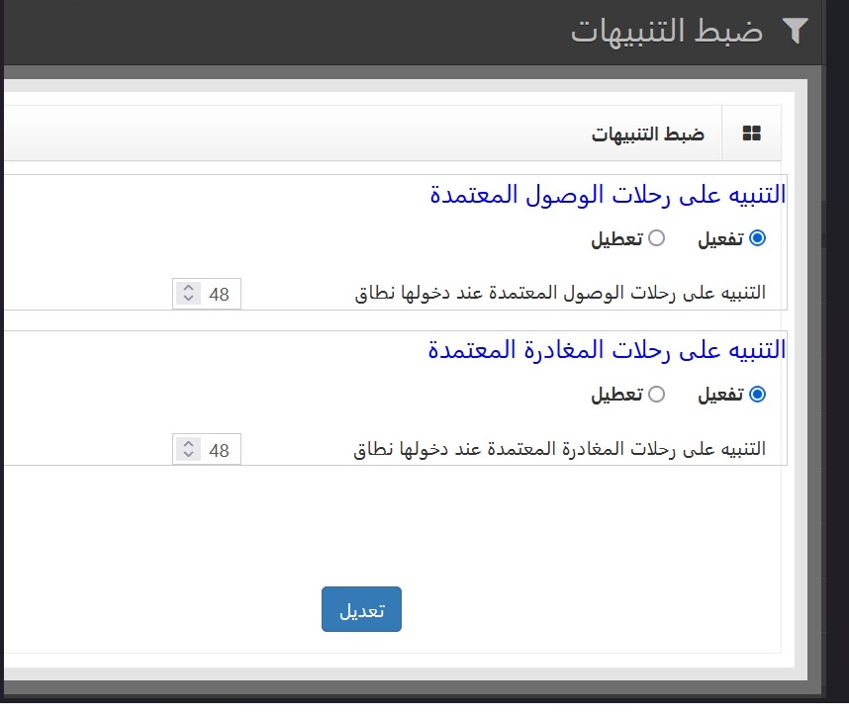The width and height of the screenshot is (849, 715).
Task: Decrease arrival flights range with down arrow
Action: pyautogui.click(x=188, y=299)
